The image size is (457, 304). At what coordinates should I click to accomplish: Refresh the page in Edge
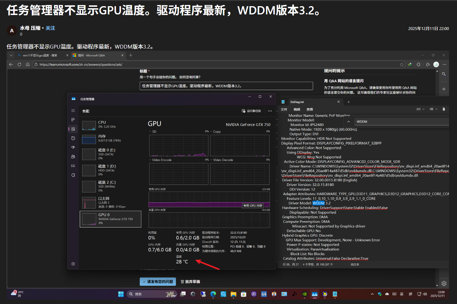[19, 64]
